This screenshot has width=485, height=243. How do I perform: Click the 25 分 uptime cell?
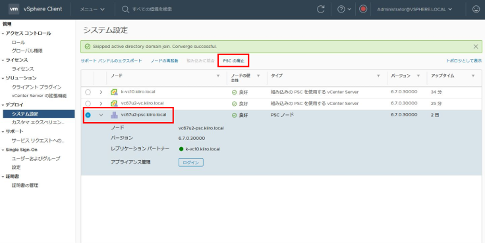[x=436, y=104]
